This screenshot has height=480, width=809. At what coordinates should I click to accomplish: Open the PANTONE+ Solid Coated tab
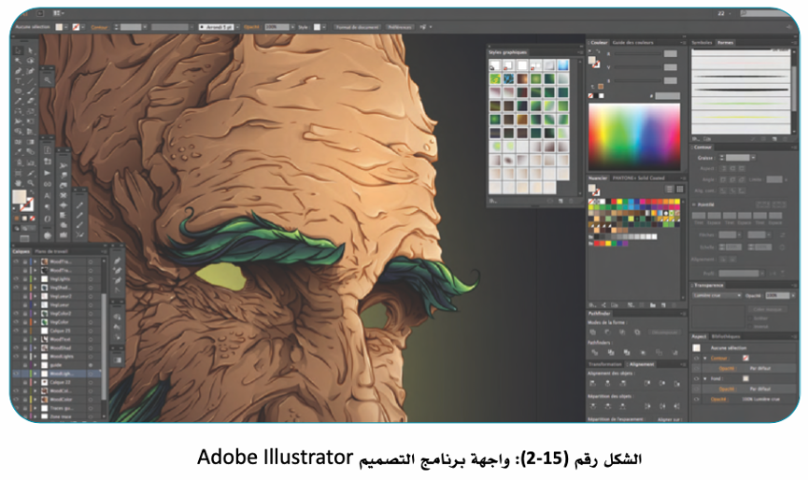(x=638, y=177)
